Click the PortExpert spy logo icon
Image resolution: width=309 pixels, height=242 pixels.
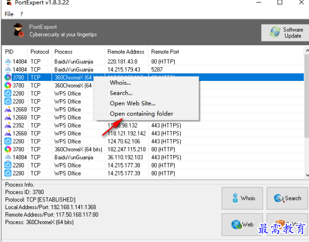click(x=18, y=31)
